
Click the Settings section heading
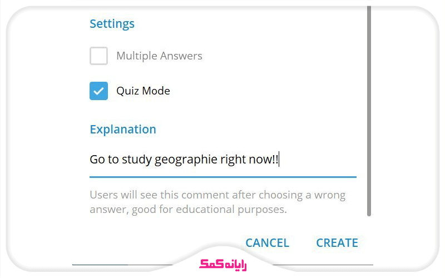112,24
